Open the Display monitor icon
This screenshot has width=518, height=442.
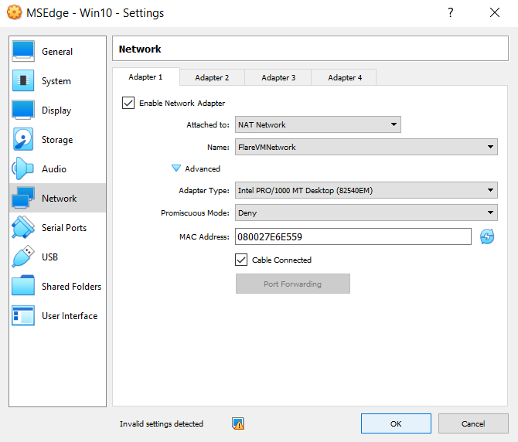[23, 110]
